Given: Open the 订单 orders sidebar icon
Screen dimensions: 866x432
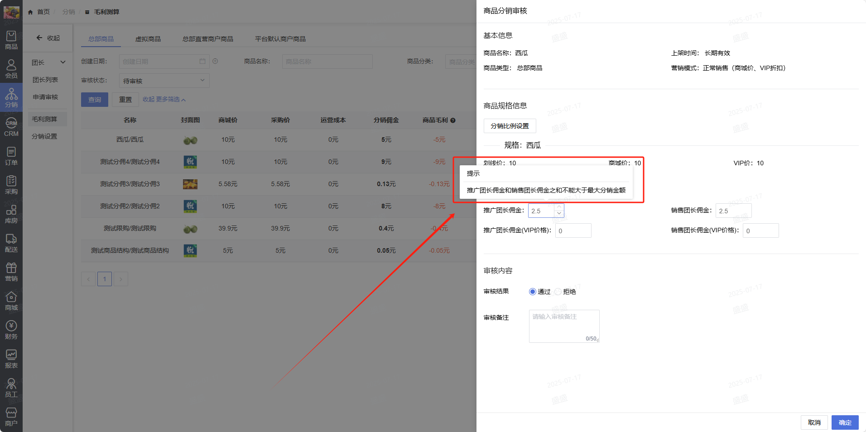Looking at the screenshot, I should pyautogui.click(x=11, y=156).
